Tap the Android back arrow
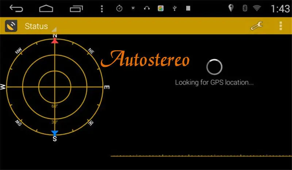292x170 pixels. click(x=16, y=8)
